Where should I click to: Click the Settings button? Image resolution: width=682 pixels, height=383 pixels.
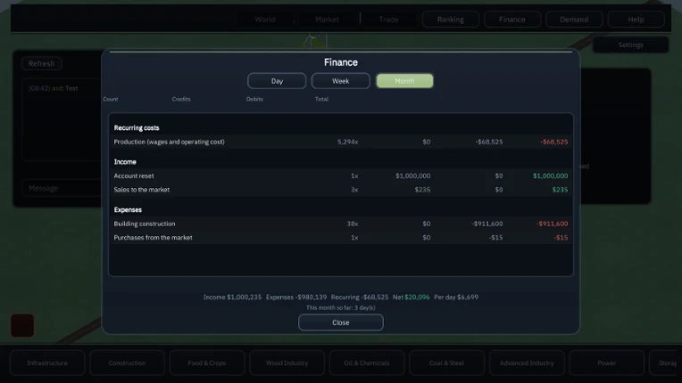[x=630, y=45]
